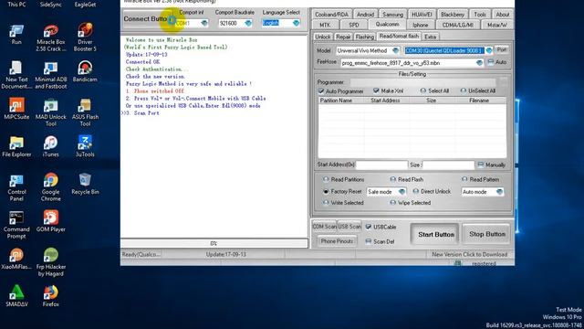Open ASUS Flash Tool icon

coord(85,112)
